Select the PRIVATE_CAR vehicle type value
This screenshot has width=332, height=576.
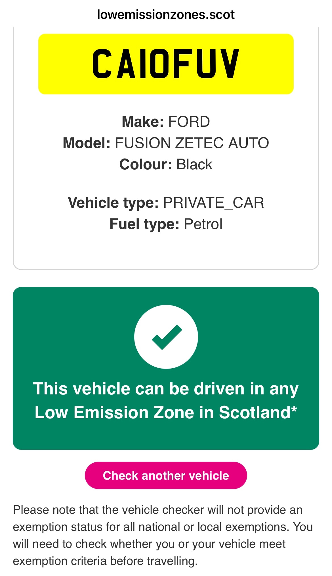tap(213, 203)
